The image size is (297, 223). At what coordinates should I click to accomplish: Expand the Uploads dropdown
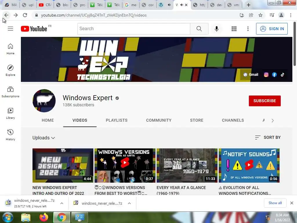pos(44,138)
